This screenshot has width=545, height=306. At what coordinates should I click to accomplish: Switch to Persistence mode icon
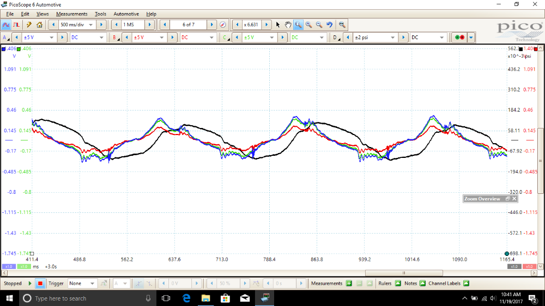(16, 25)
